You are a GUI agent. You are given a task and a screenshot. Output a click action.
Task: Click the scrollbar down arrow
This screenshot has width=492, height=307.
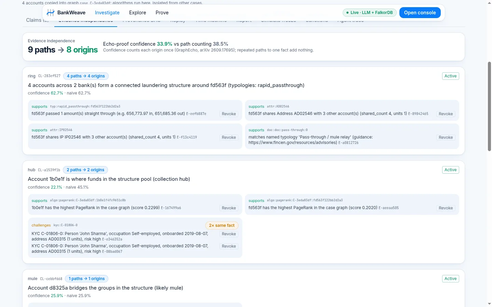489,304
